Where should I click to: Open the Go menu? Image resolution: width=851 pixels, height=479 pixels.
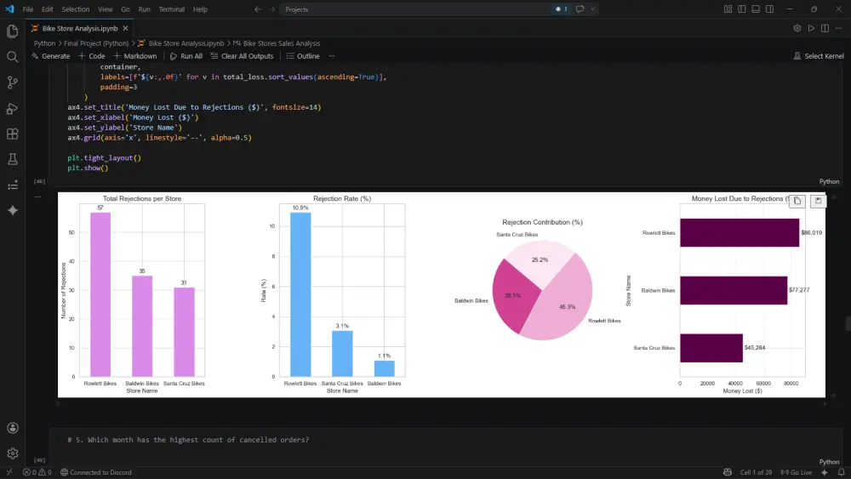125,9
